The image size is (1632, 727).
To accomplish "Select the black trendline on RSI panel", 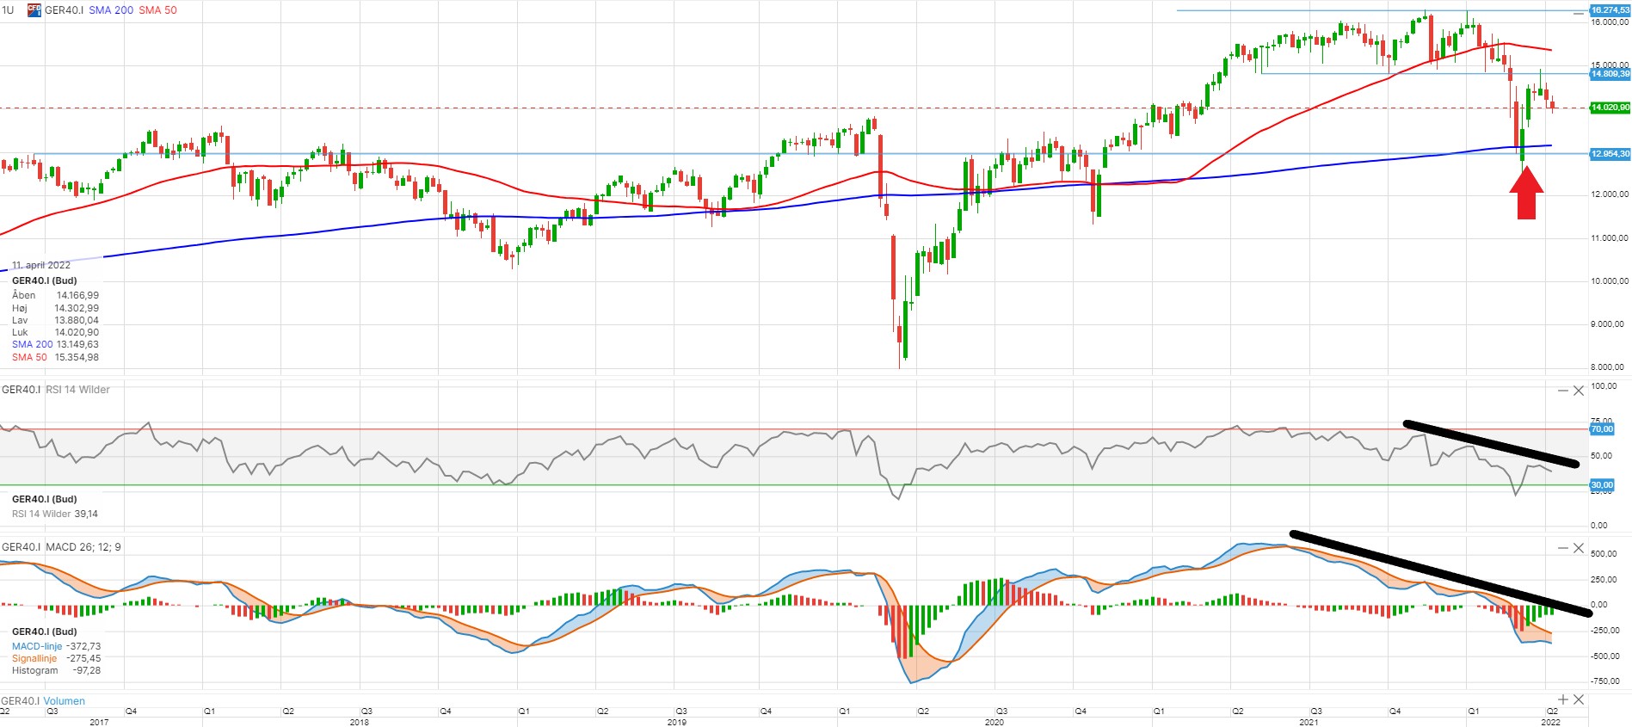I will tap(1490, 444).
